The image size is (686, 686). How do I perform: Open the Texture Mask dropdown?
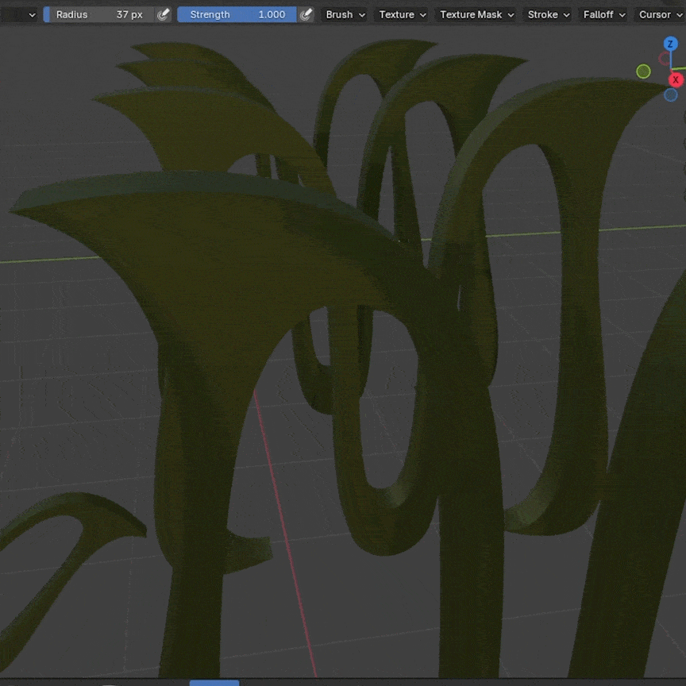click(x=476, y=14)
